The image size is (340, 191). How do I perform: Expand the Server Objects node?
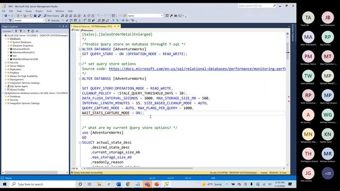point(6,66)
